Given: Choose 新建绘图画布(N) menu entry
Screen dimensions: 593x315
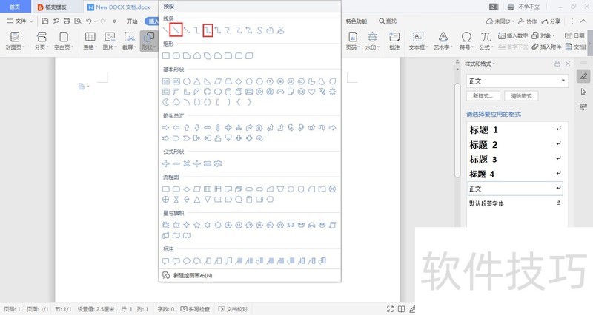Looking at the screenshot, I should pos(250,275).
